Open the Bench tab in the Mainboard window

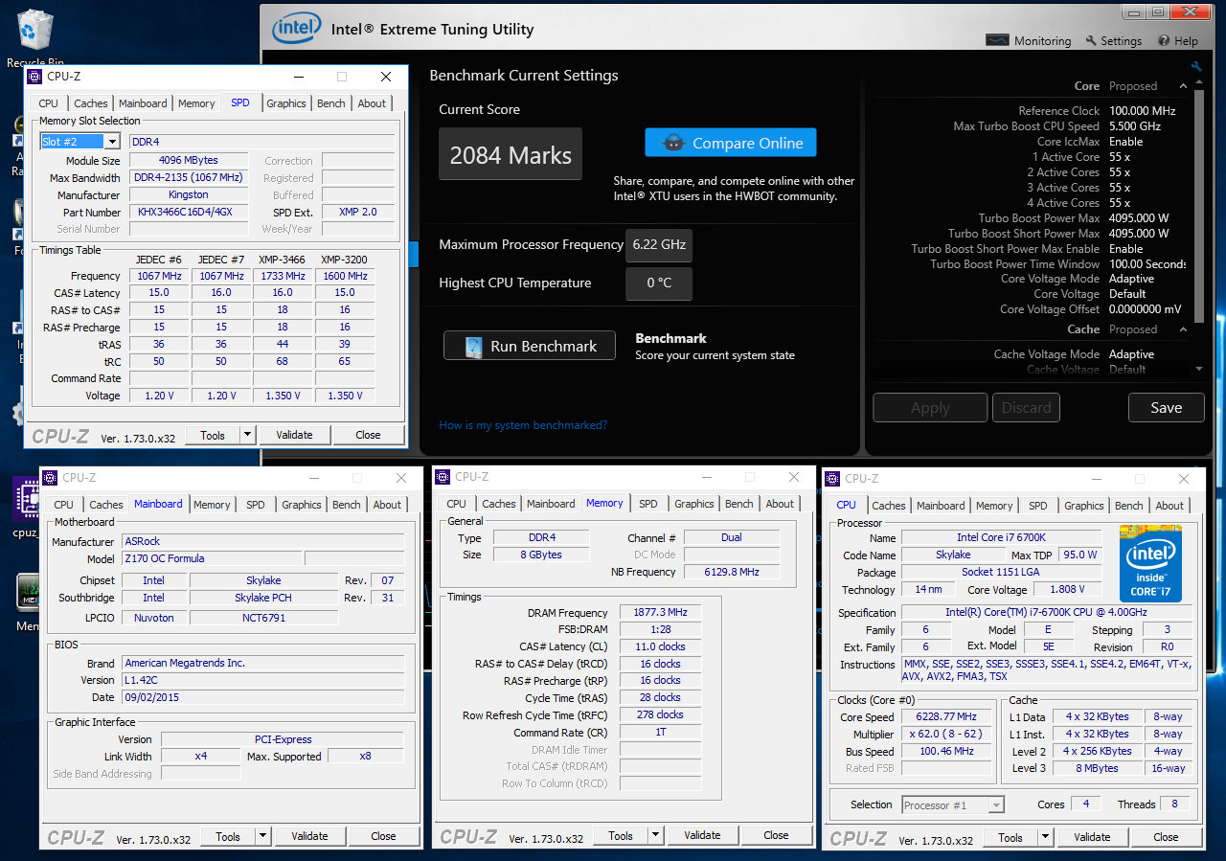[x=347, y=505]
